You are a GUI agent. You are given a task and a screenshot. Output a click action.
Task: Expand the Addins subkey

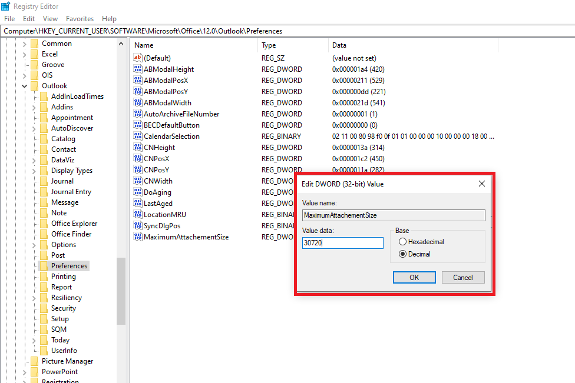point(34,107)
